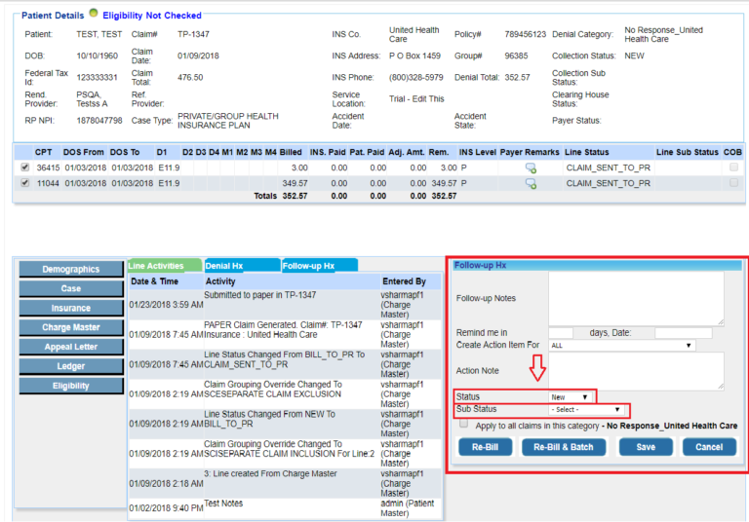Click into Follow-up Notes text area
749x522 pixels.
coord(636,299)
